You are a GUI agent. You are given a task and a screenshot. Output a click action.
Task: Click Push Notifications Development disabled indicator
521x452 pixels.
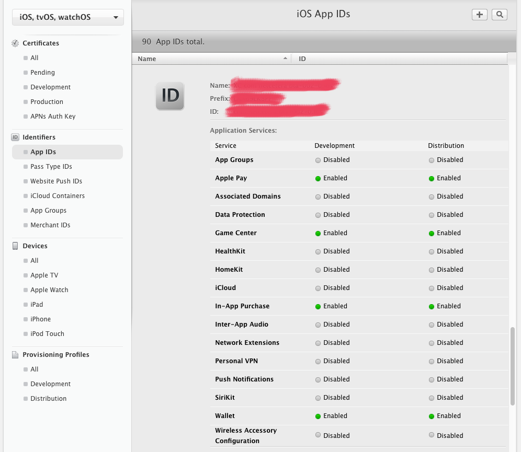(x=318, y=379)
